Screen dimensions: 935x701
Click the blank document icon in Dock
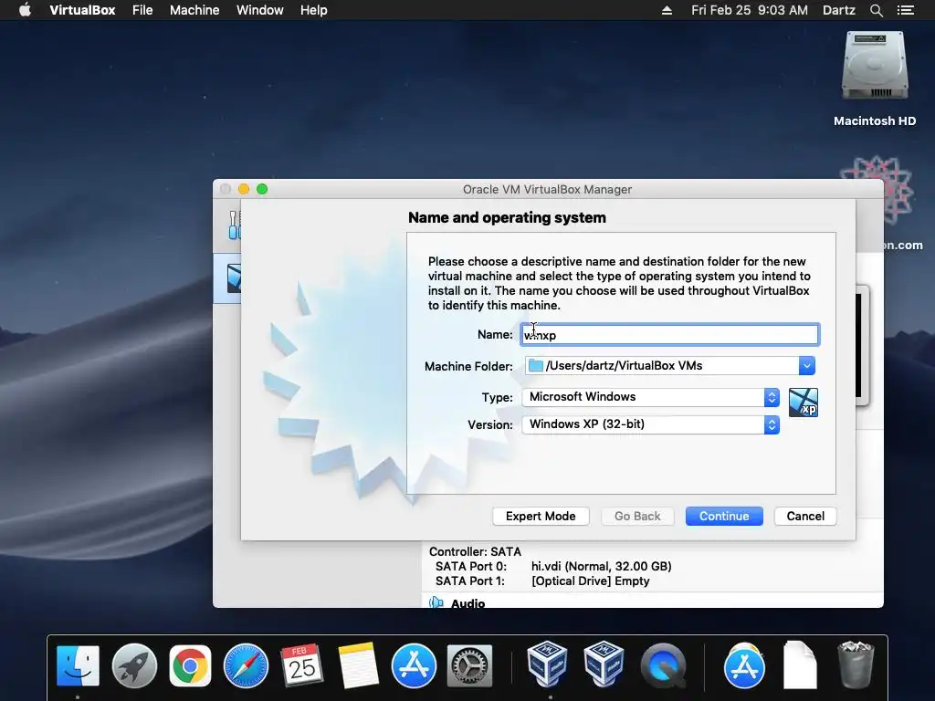pyautogui.click(x=800, y=664)
